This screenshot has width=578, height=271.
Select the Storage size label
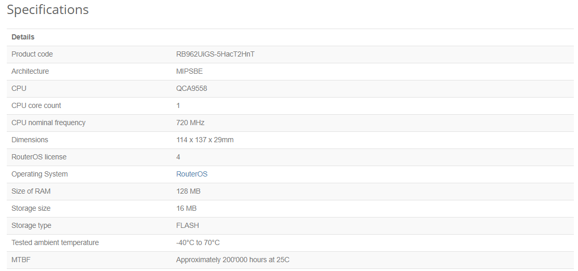coord(31,208)
